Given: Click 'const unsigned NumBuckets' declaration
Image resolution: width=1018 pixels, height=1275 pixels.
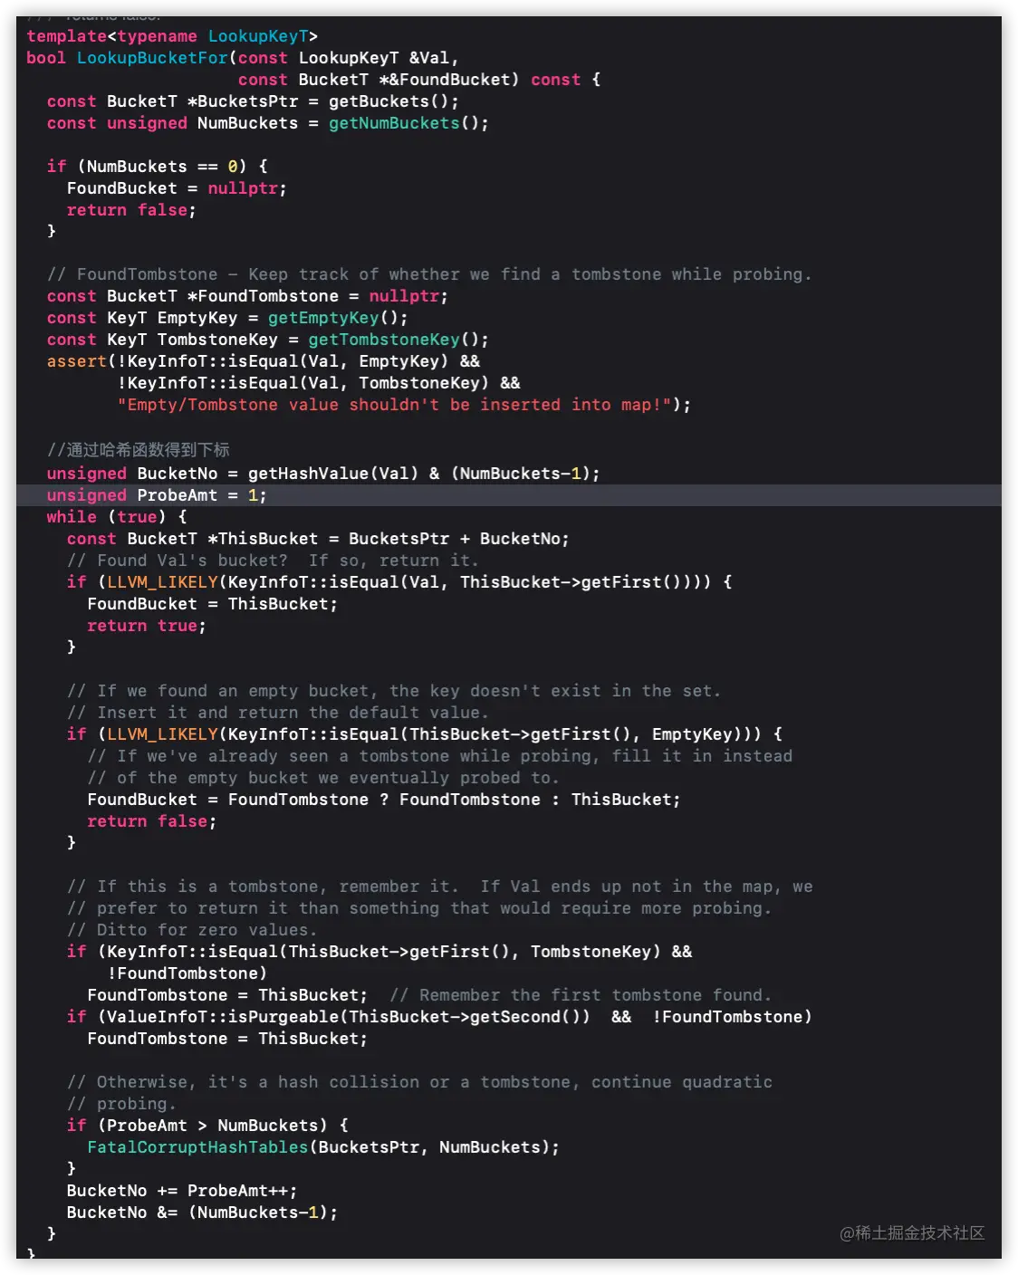Looking at the screenshot, I should 172,123.
